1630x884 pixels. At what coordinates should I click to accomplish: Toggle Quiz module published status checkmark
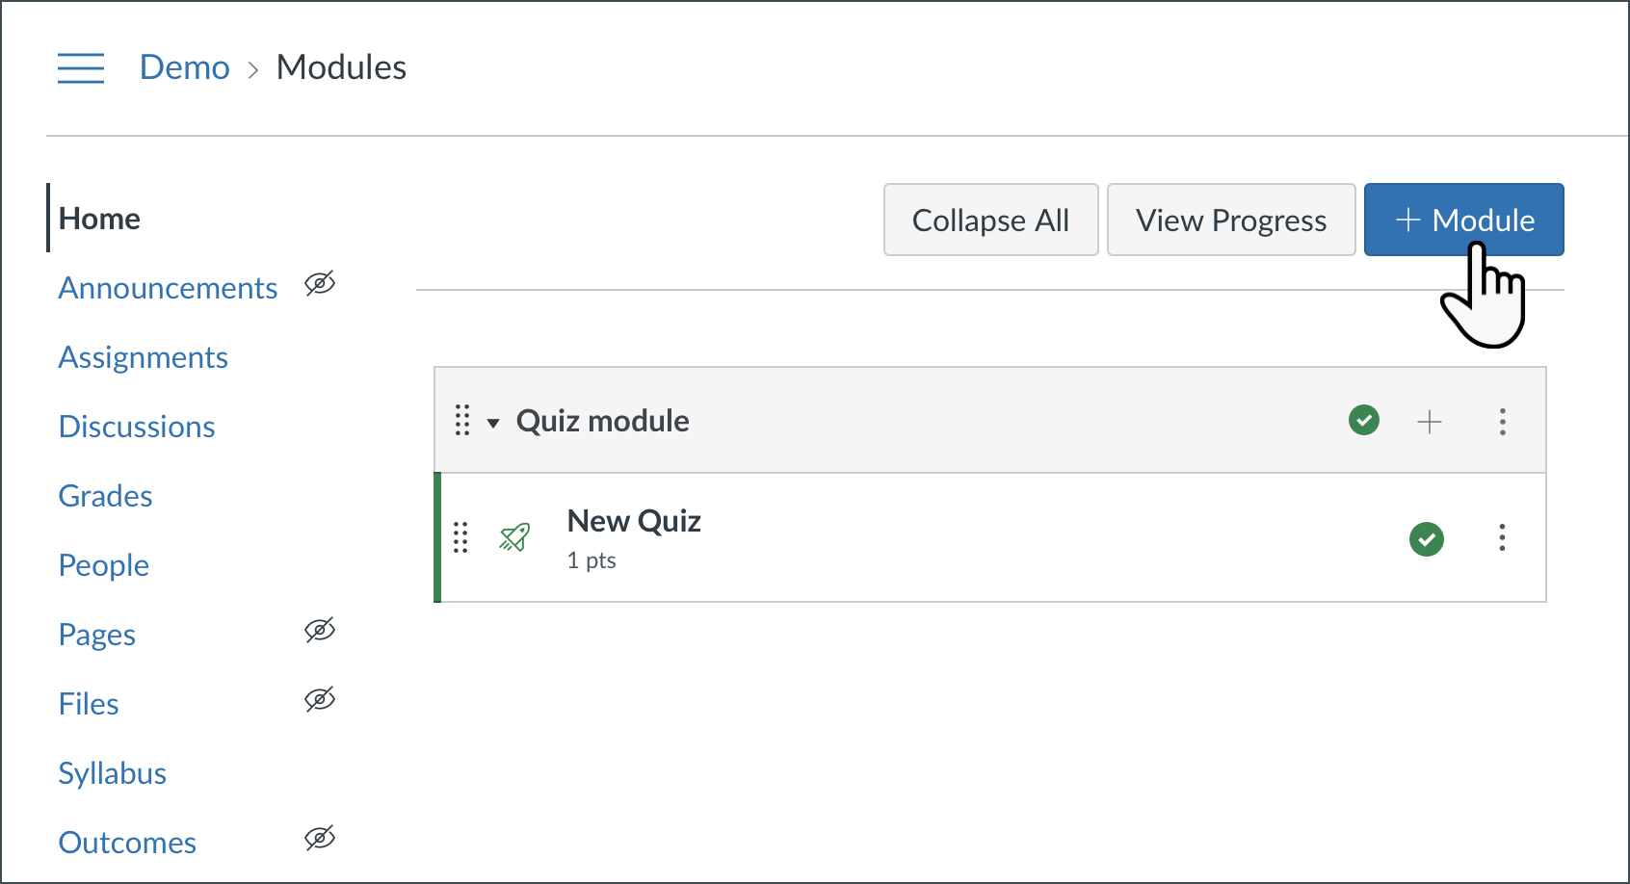[1364, 421]
